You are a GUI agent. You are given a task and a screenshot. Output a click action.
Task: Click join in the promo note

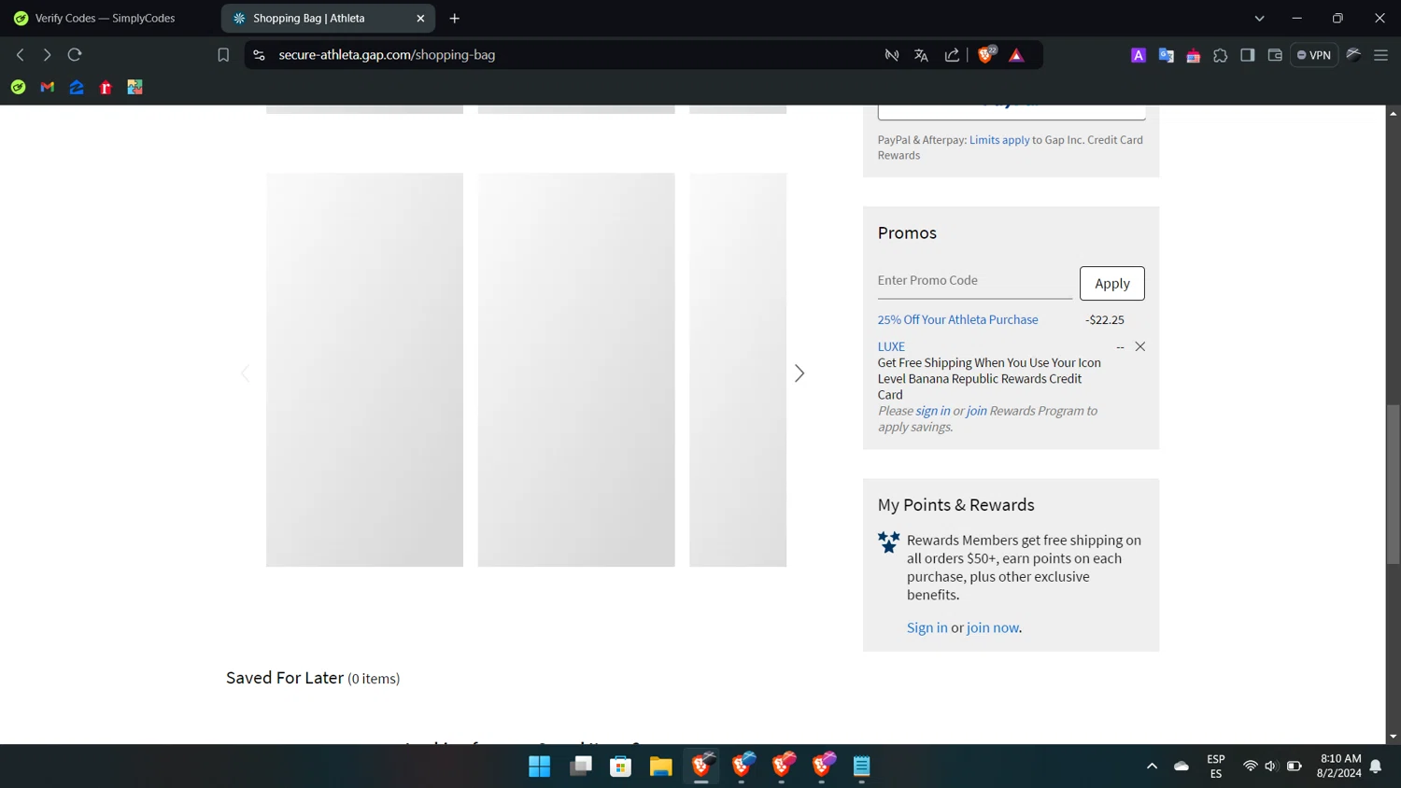pos(976,411)
